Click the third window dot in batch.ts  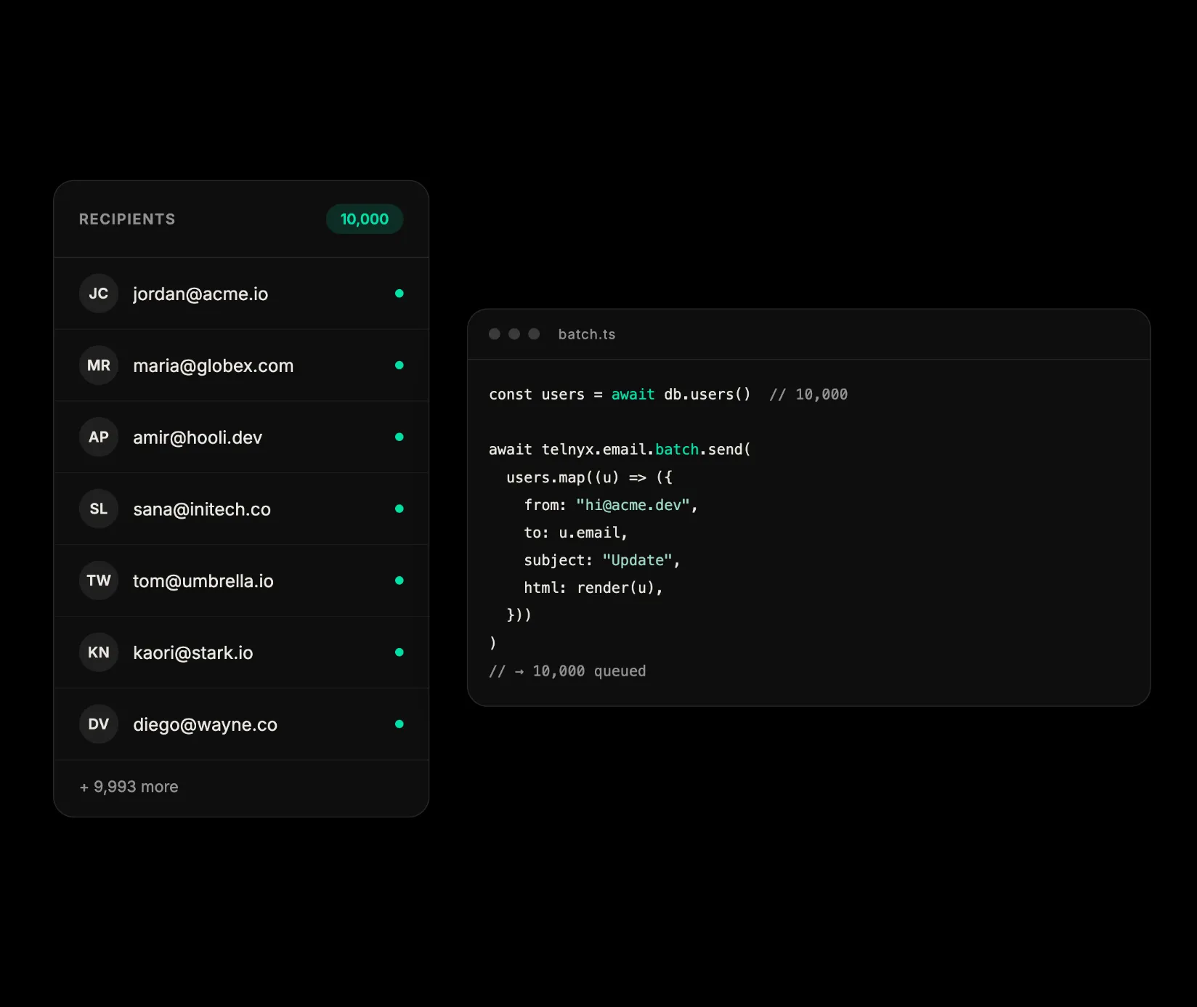pyautogui.click(x=534, y=334)
